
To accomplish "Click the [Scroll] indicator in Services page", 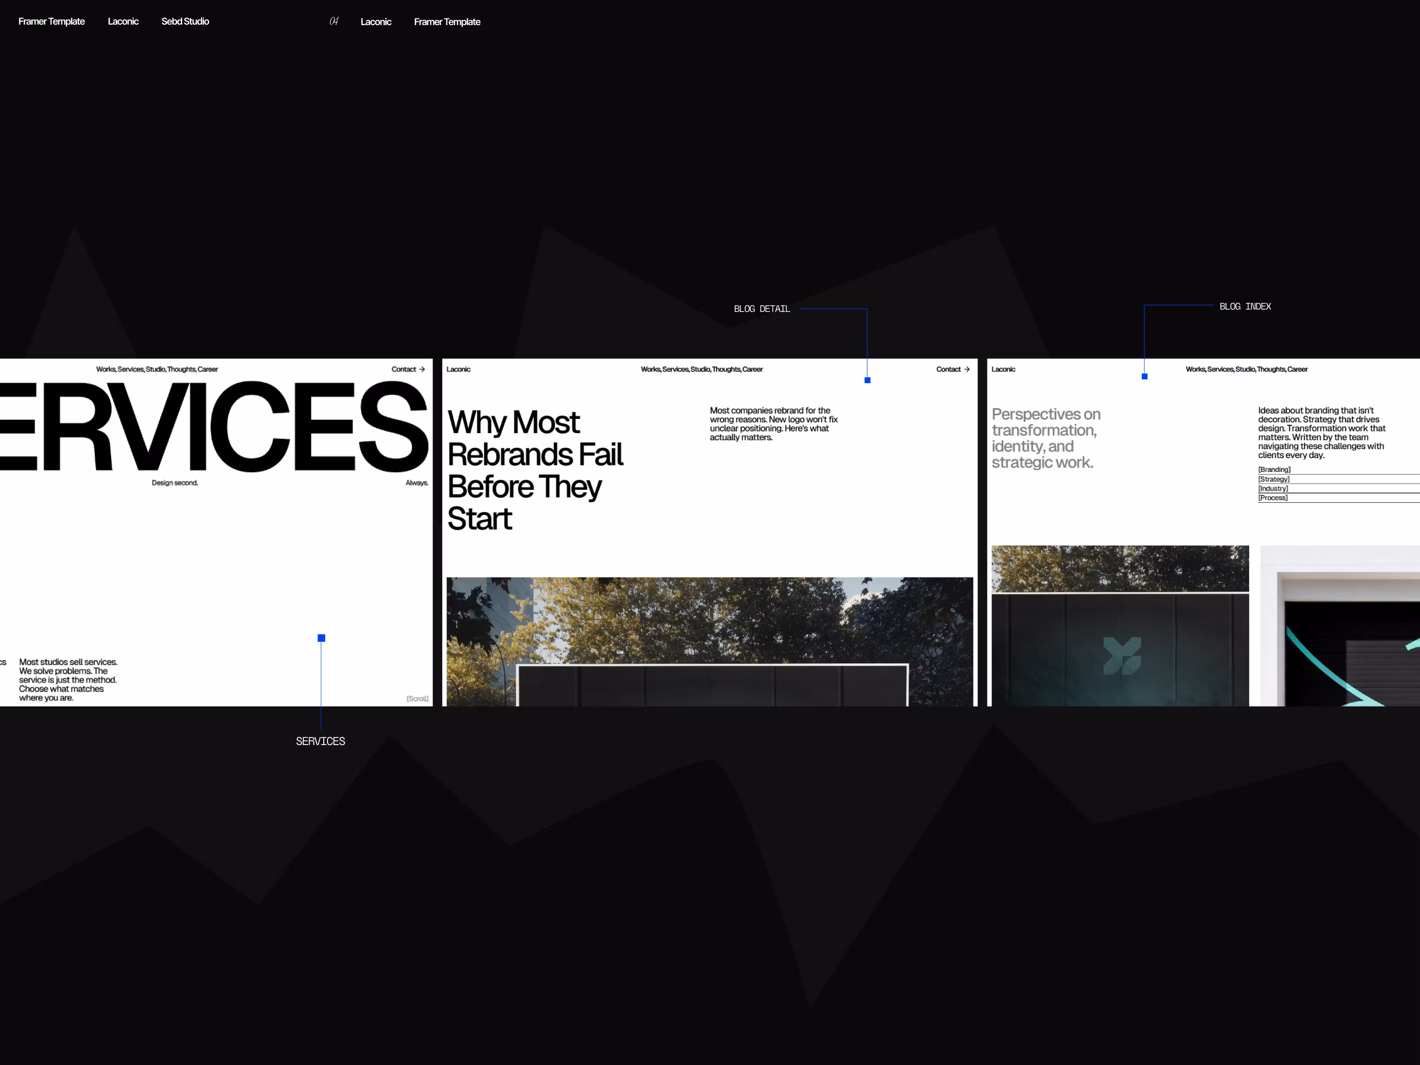I will point(417,699).
